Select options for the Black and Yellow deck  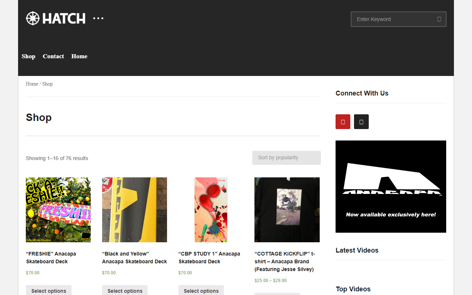click(x=125, y=290)
